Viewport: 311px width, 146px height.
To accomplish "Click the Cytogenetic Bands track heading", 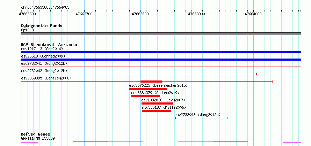I will click(x=42, y=26).
